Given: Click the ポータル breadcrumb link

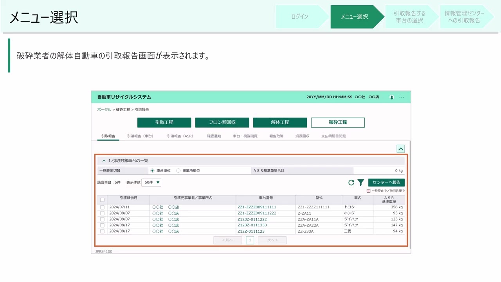Looking at the screenshot, I should click(x=104, y=110).
